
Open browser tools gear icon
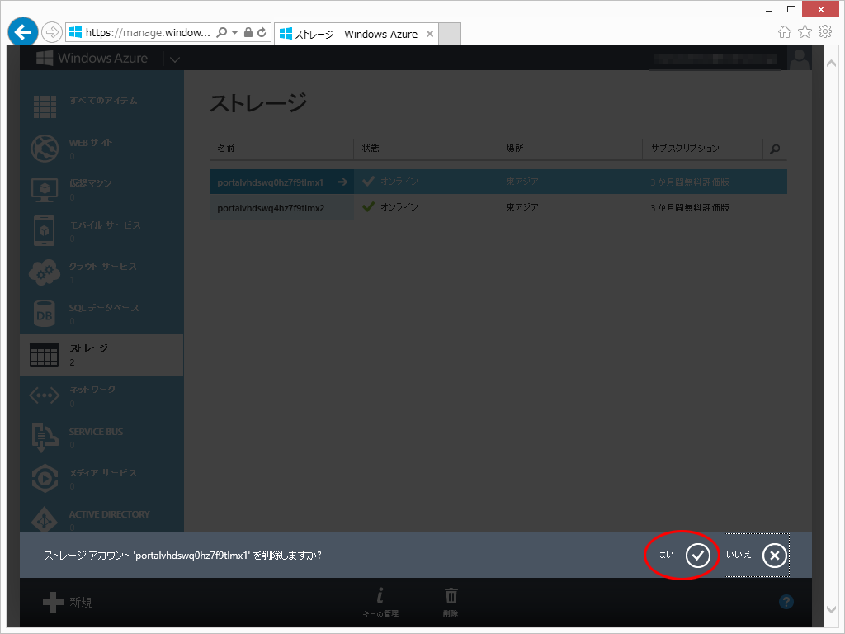825,32
